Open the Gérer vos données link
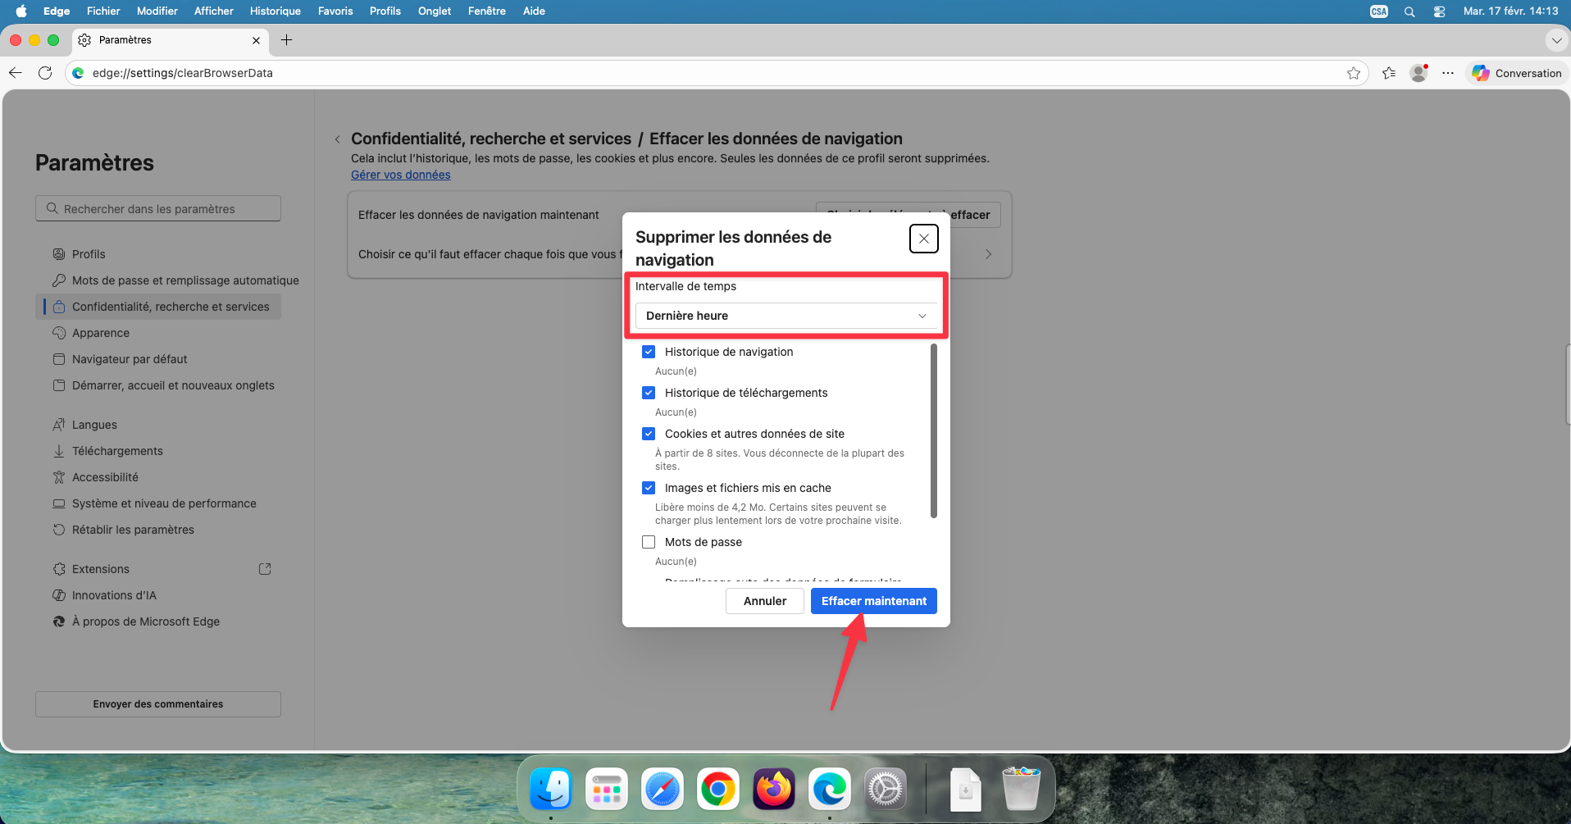Viewport: 1571px width, 824px height. 401,175
